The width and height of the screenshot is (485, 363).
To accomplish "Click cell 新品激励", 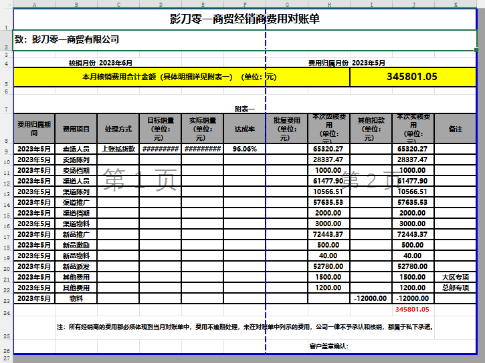I will [x=76, y=245].
